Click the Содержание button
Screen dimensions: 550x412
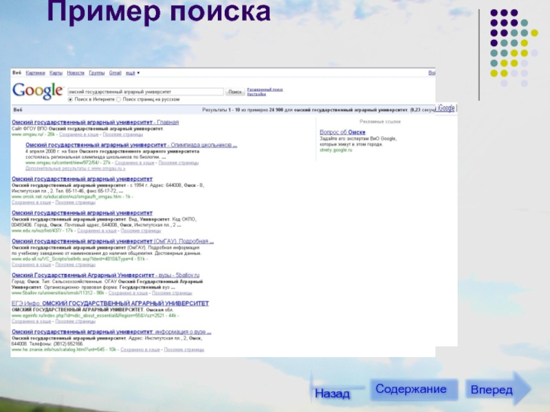(x=412, y=389)
